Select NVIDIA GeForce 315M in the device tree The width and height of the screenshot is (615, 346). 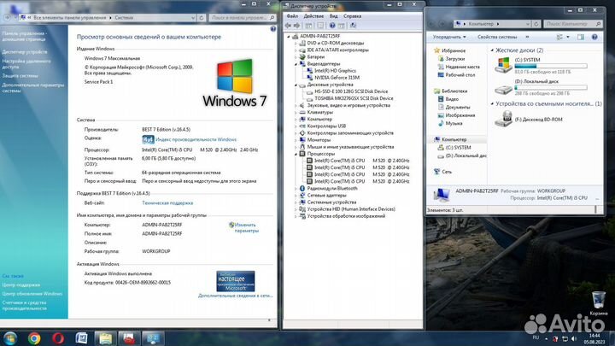tap(337, 78)
